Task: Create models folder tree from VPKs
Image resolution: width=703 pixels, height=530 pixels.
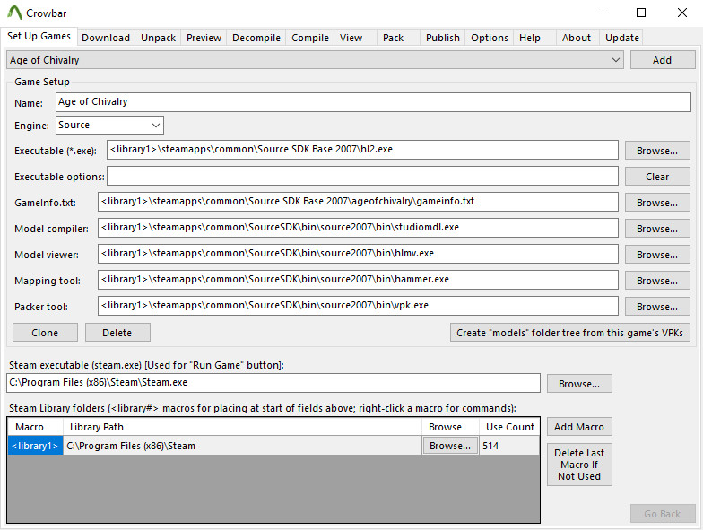Action: click(x=570, y=333)
